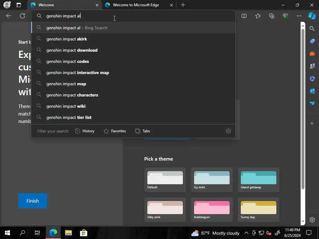Refresh the current page
The width and height of the screenshot is (319, 239).
(22, 16)
